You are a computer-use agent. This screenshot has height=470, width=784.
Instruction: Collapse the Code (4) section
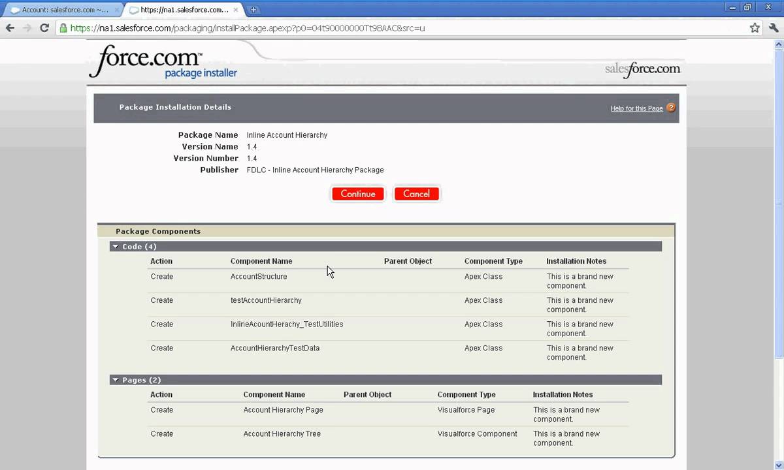click(116, 247)
